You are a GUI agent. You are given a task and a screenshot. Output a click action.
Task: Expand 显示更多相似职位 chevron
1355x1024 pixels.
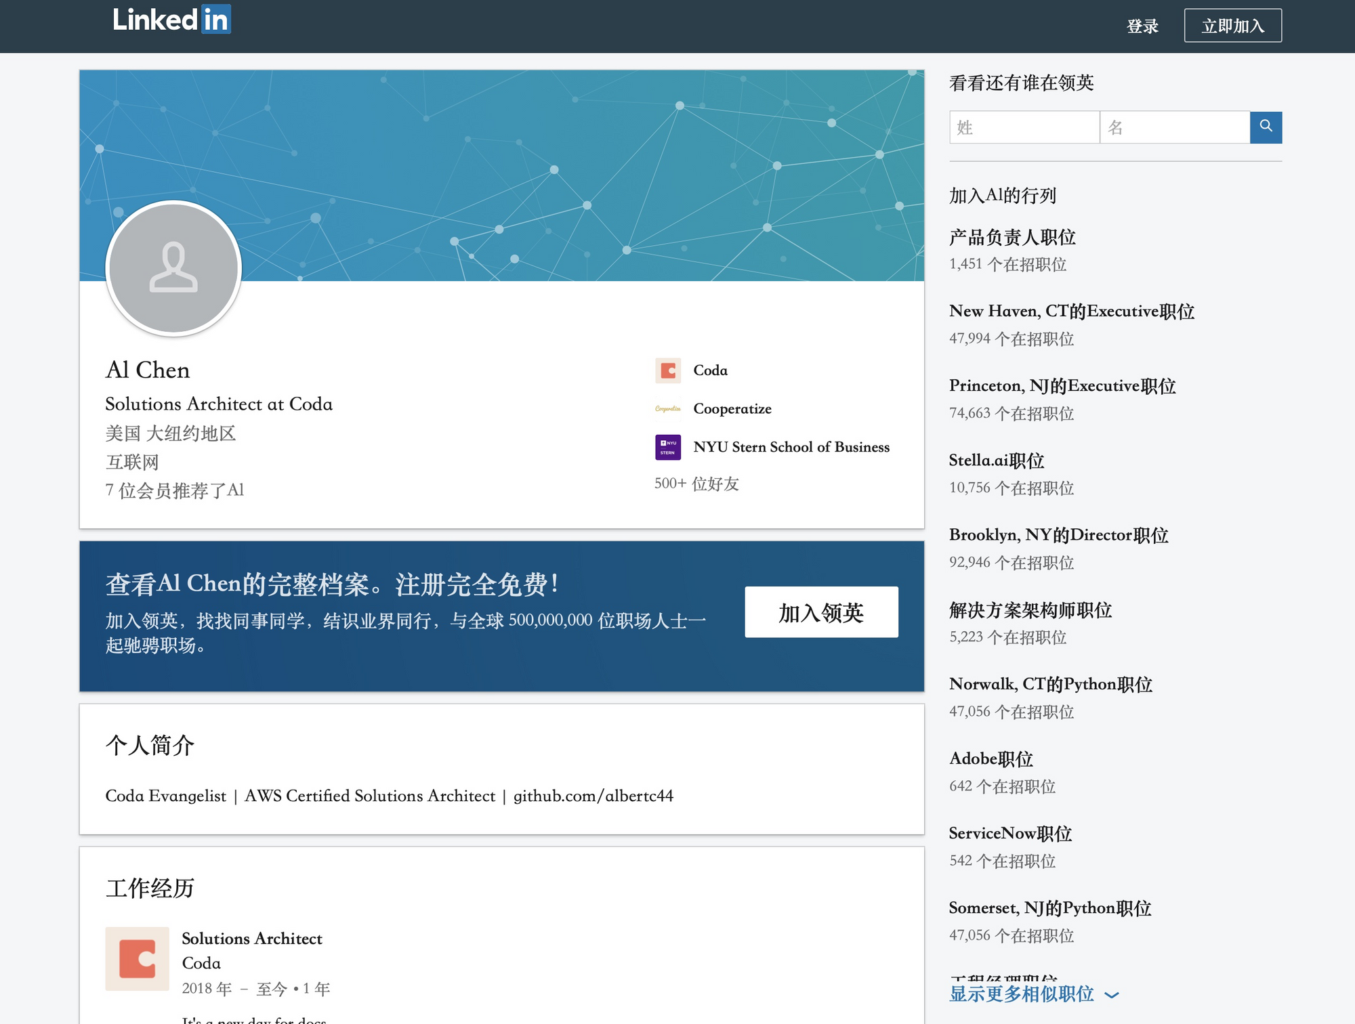point(1112,995)
